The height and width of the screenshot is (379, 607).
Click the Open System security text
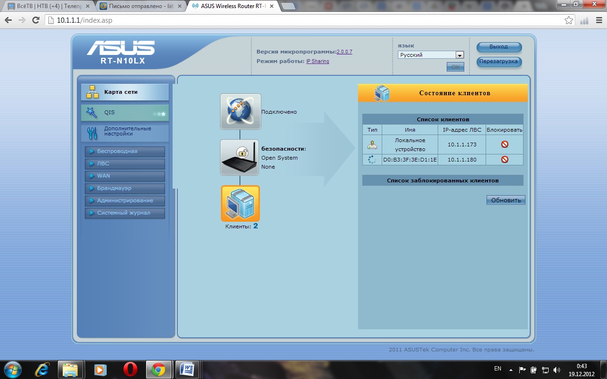click(x=279, y=158)
